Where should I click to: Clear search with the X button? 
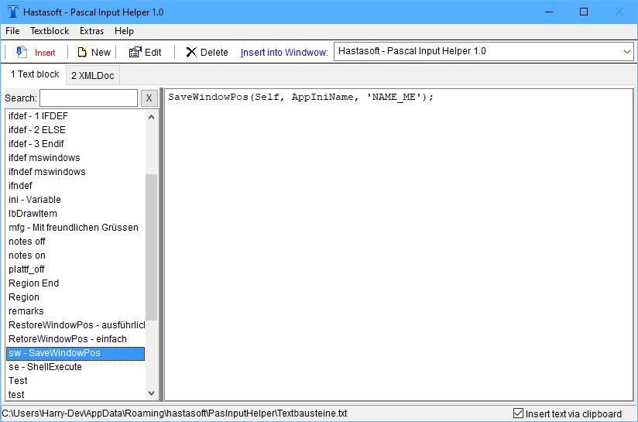[149, 98]
